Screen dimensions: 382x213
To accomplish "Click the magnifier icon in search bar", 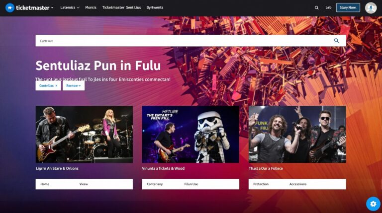I will pyautogui.click(x=336, y=41).
